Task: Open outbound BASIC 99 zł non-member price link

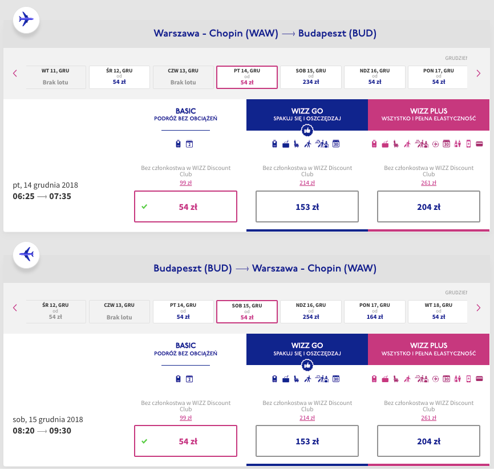Action: tap(185, 183)
